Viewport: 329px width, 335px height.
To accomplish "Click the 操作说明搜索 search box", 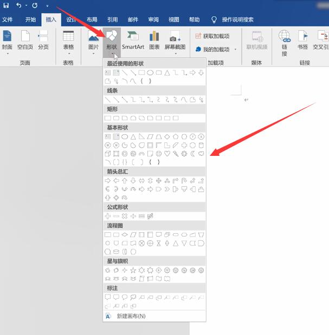I will click(x=233, y=19).
